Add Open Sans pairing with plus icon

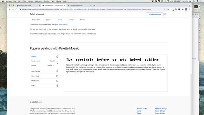tap(57, 76)
